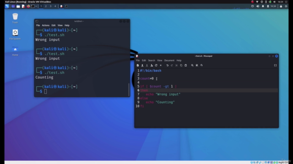Launch the text editor from panel
This screenshot has width=293, height=164.
click(x=23, y=6)
